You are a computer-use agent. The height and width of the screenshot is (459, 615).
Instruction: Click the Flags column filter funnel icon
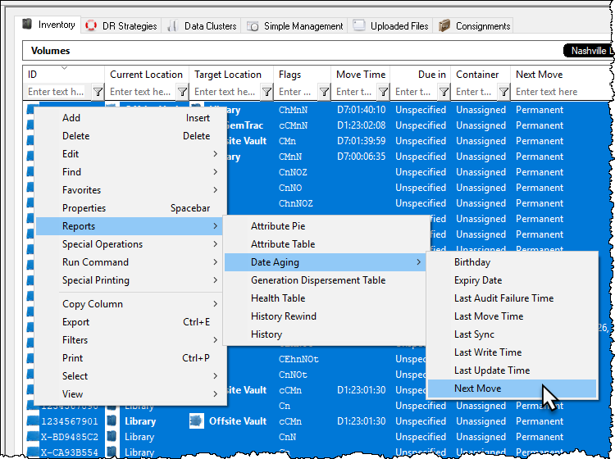324,92
